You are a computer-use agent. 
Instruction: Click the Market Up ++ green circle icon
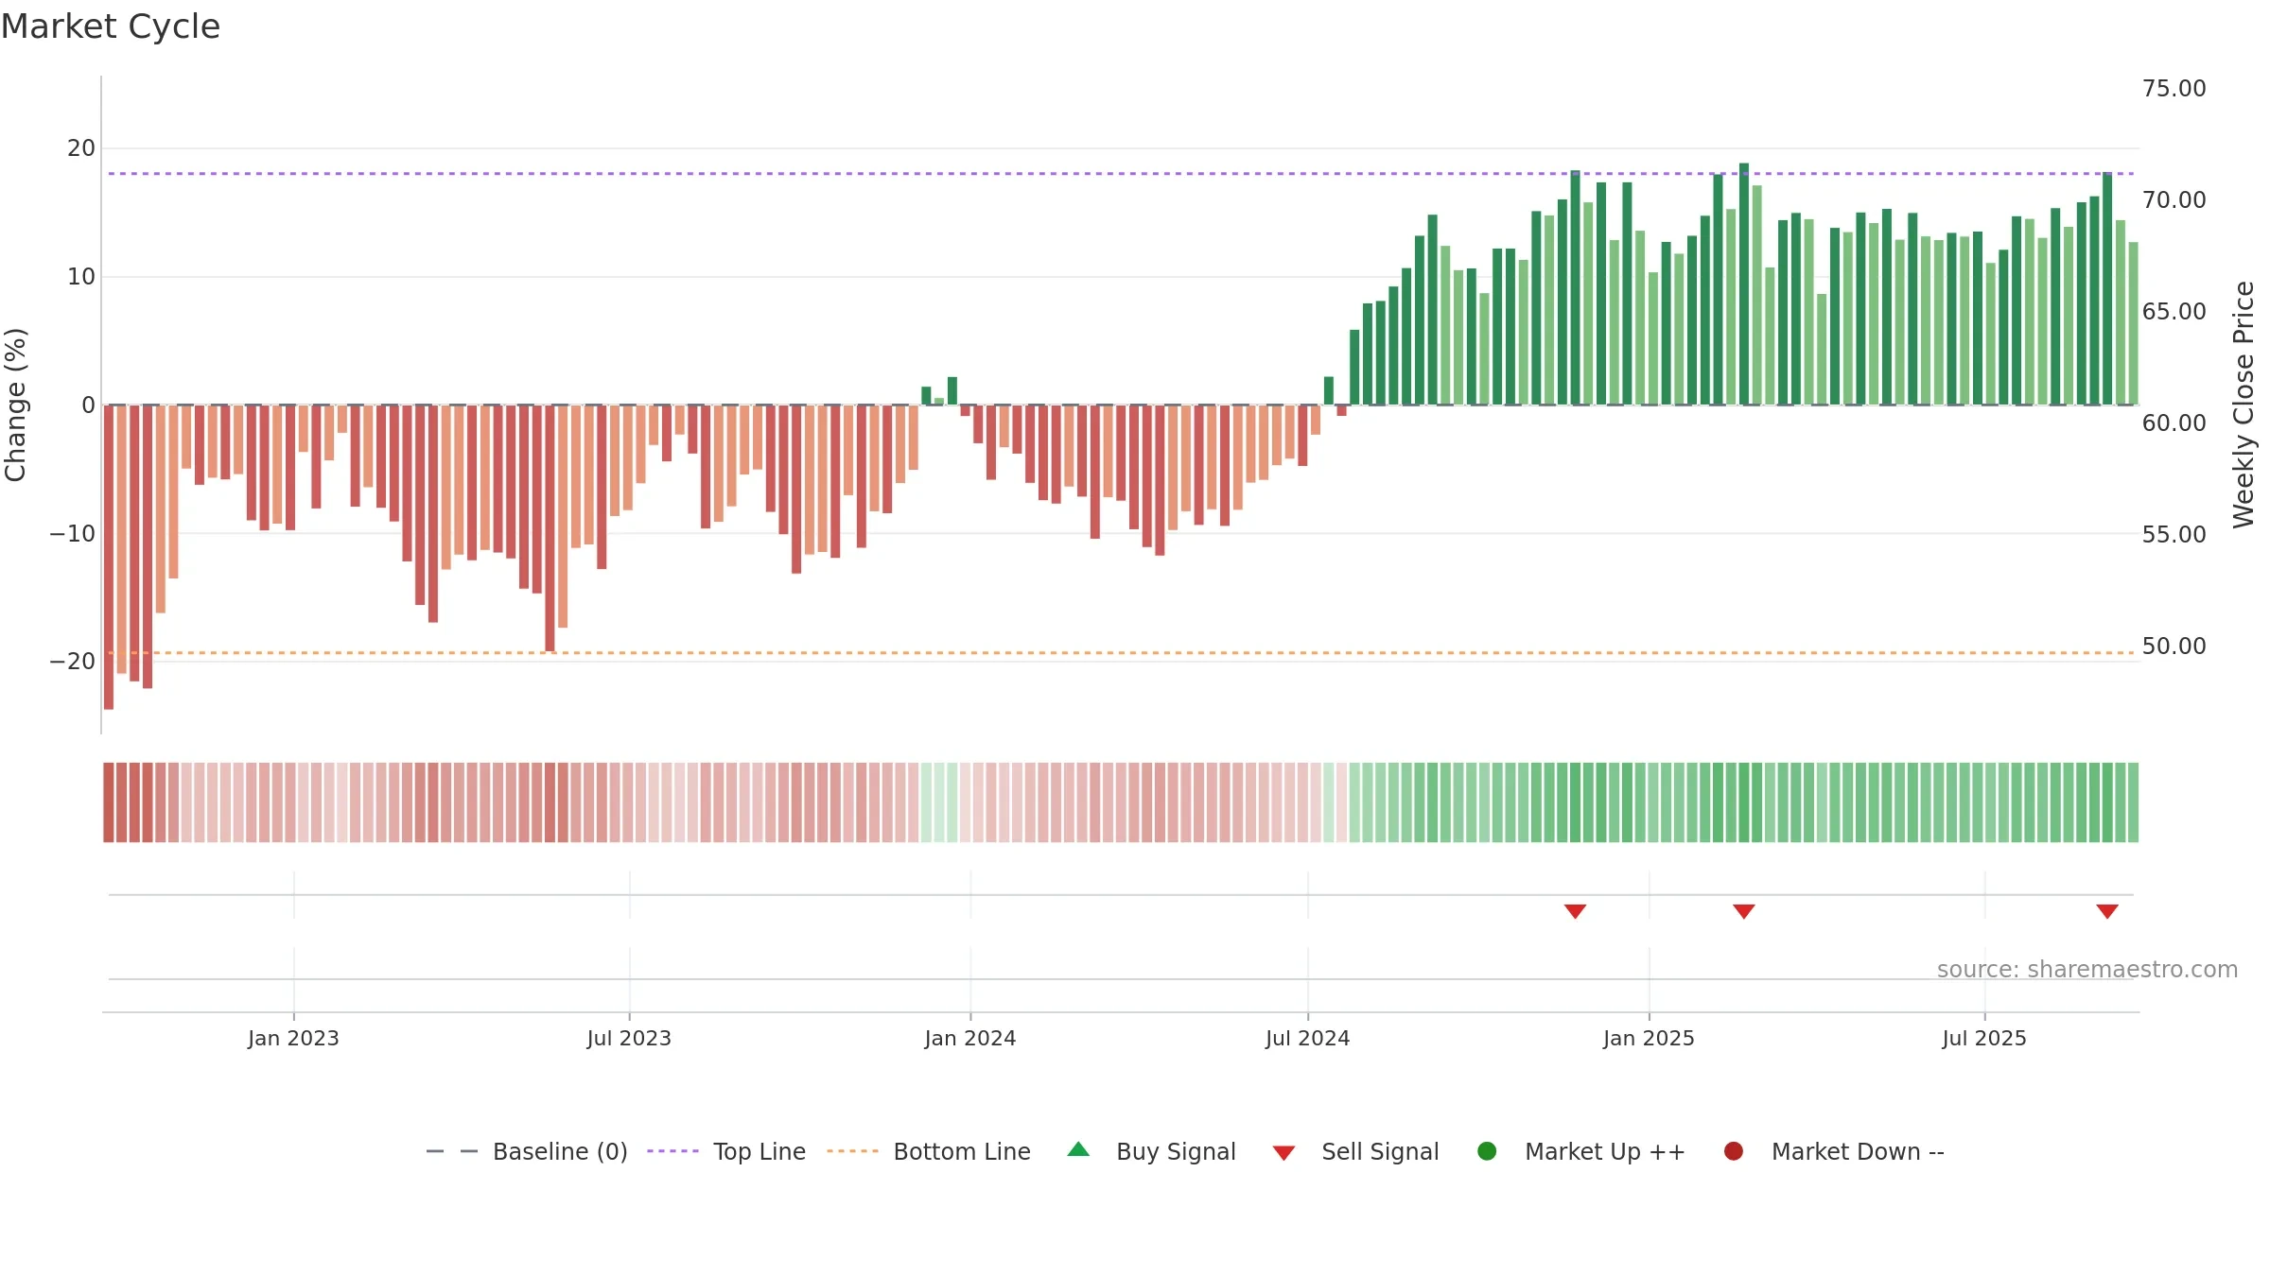coord(1487,1151)
